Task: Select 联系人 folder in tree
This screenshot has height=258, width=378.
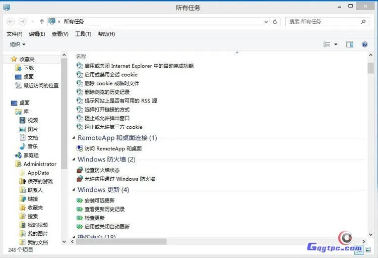Action: (x=35, y=190)
